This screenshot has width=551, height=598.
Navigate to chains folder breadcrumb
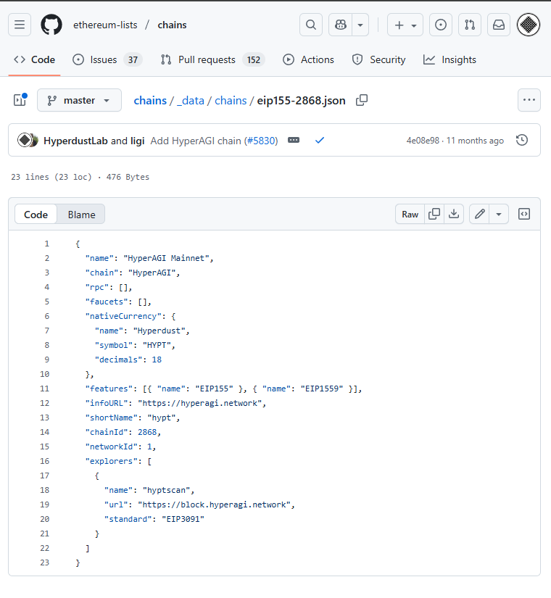point(231,100)
